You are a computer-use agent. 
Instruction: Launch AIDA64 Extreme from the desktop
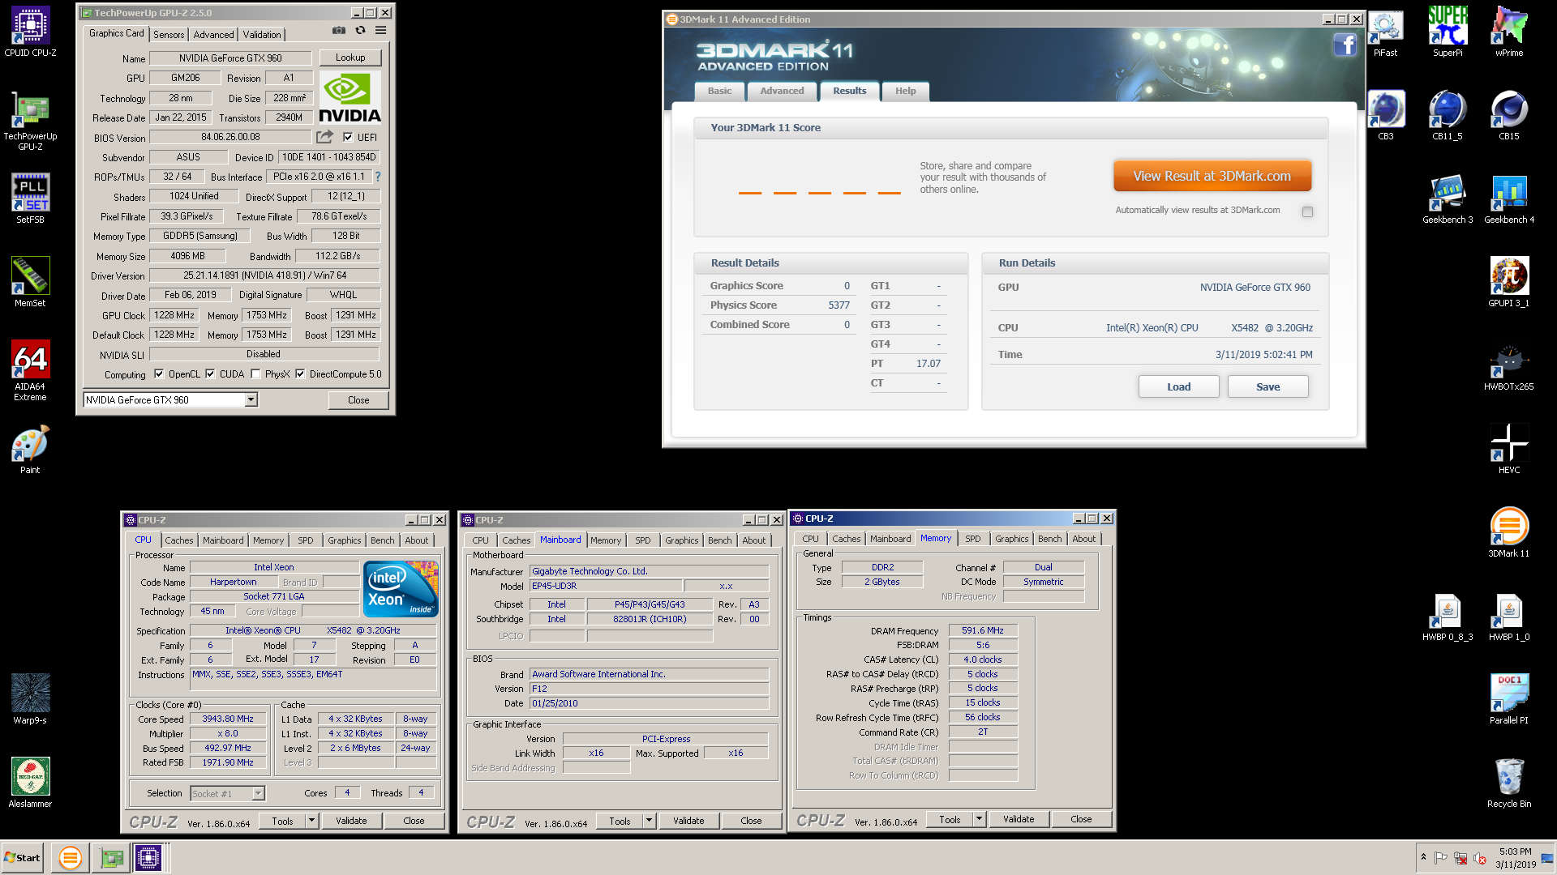coord(30,370)
